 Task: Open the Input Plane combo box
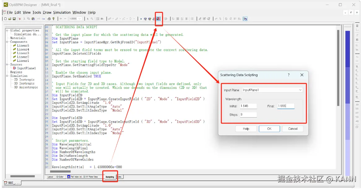[x=272, y=90]
